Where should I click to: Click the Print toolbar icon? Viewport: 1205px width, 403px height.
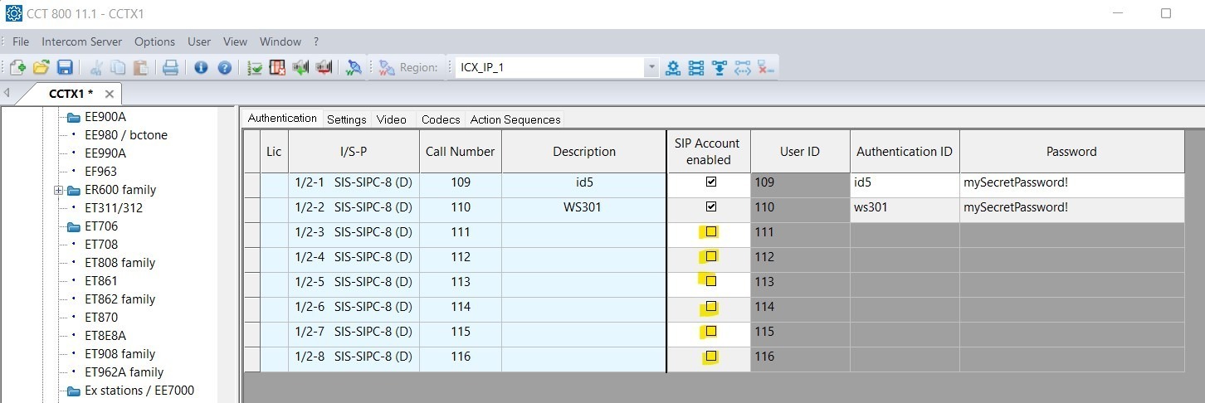[x=170, y=68]
